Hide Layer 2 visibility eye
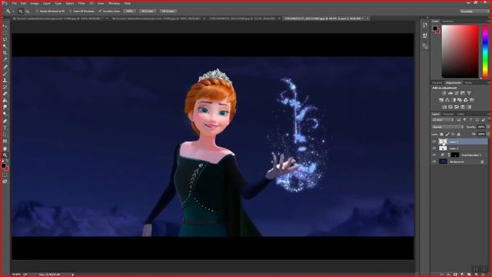The image size is (492, 277). click(x=434, y=149)
